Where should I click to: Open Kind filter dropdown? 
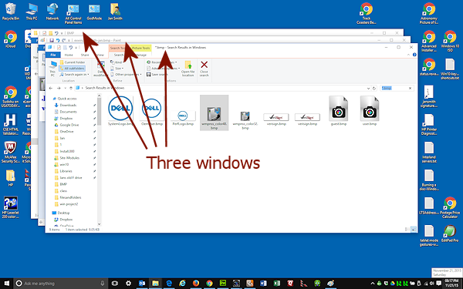[x=117, y=62]
